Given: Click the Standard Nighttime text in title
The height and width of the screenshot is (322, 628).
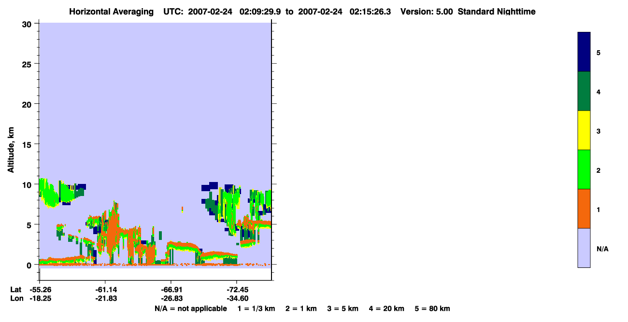Looking at the screenshot, I should click(497, 12).
